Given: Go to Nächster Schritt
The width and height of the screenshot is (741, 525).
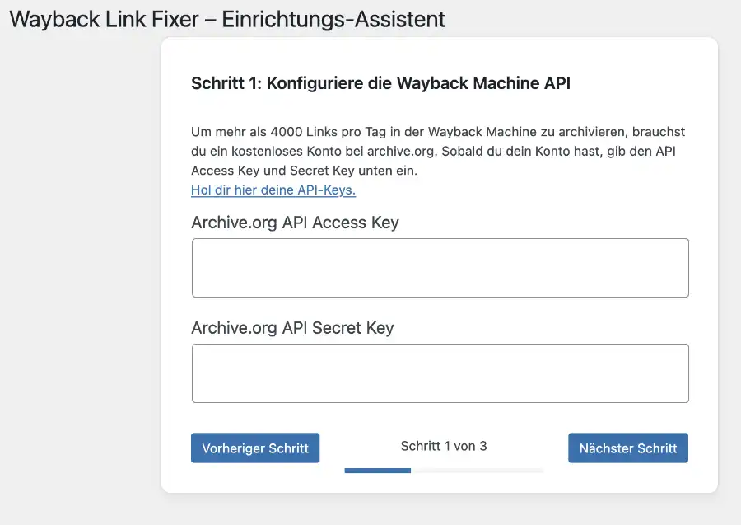Looking at the screenshot, I should click(x=627, y=448).
